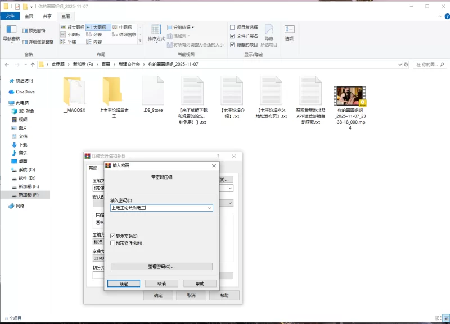Select the __MACOSX folder
Screen dimensions: 450x324
pyautogui.click(x=74, y=94)
